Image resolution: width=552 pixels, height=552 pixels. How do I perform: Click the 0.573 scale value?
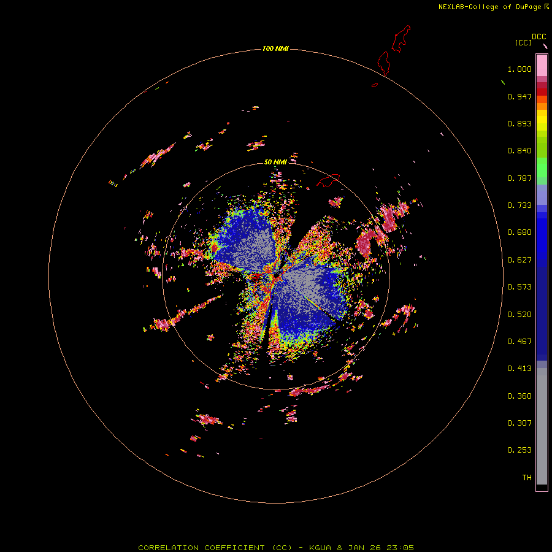[519, 287]
